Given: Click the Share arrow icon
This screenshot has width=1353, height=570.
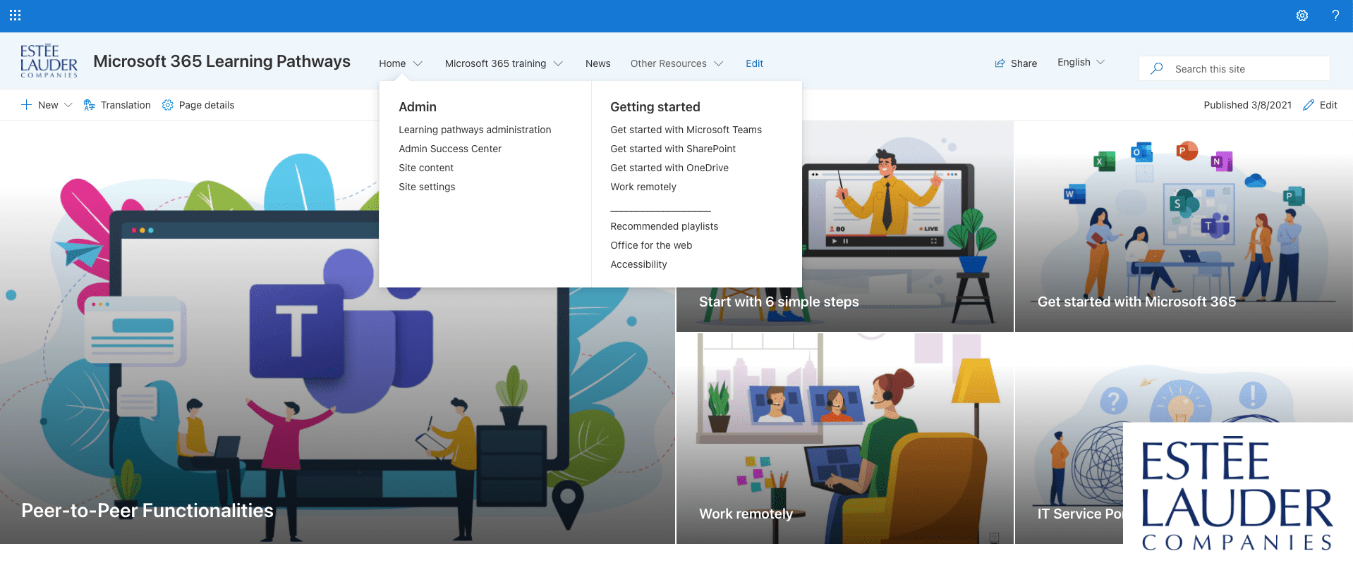Looking at the screenshot, I should pos(1000,63).
